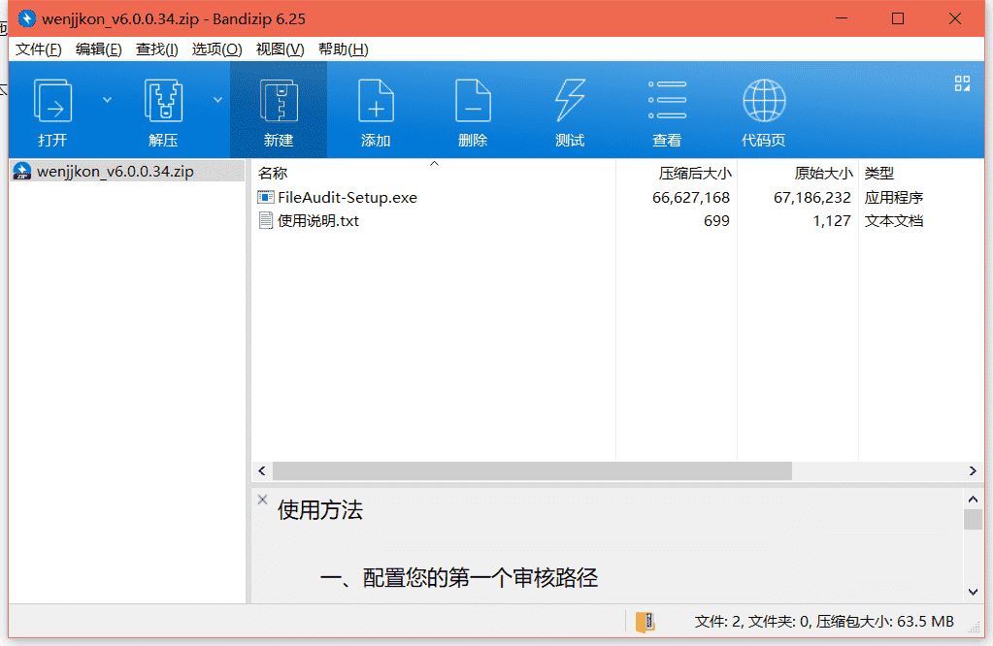
Task: Click the Bandizip title bar app icon
Action: [27, 18]
